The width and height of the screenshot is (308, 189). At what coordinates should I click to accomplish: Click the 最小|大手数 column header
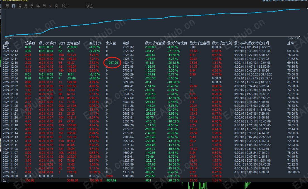(x=47, y=43)
